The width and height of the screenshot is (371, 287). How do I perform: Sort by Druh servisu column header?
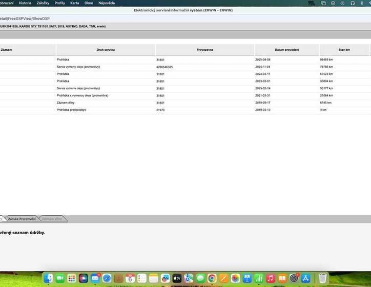pyautogui.click(x=106, y=50)
